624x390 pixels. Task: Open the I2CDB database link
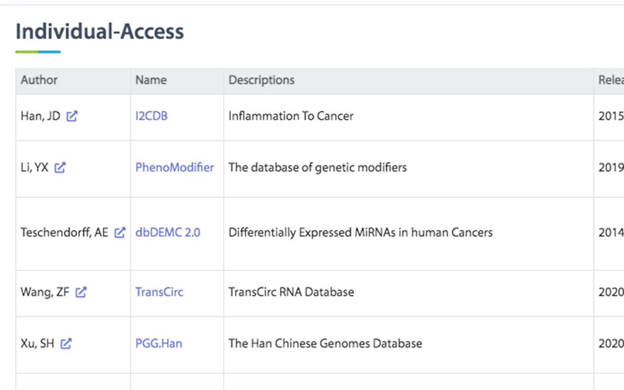pyautogui.click(x=151, y=116)
